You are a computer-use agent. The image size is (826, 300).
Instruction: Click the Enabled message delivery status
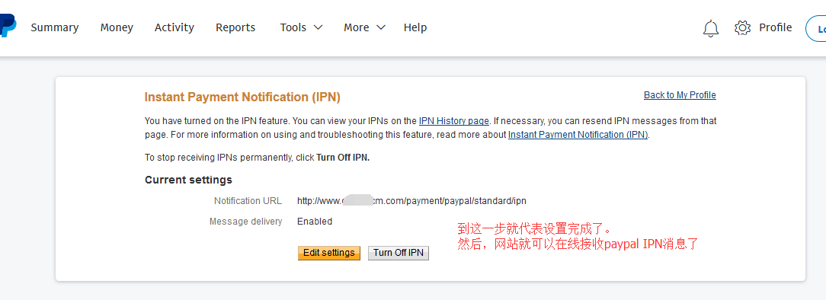315,222
